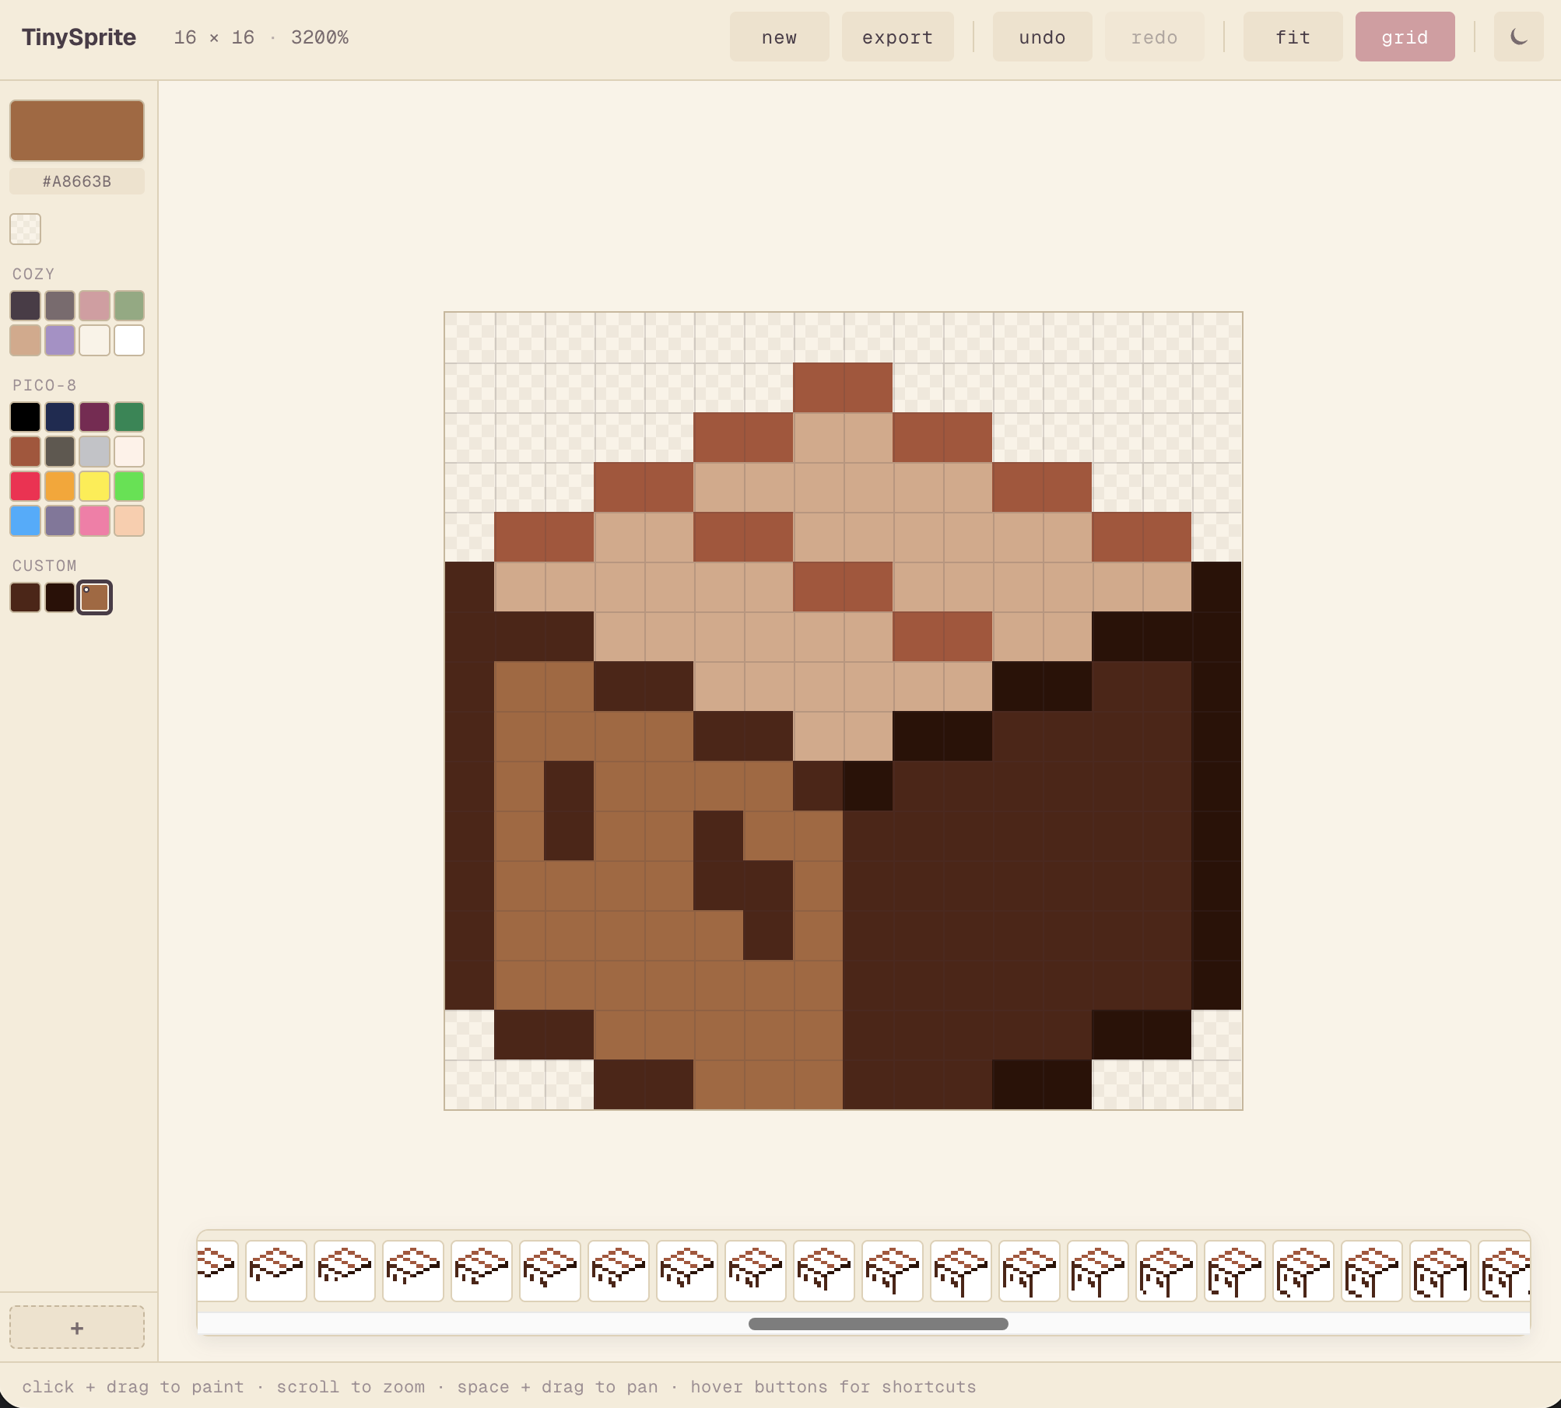This screenshot has height=1408, width=1561.
Task: Pick the dusty pink COZY swatch
Action: (x=94, y=306)
